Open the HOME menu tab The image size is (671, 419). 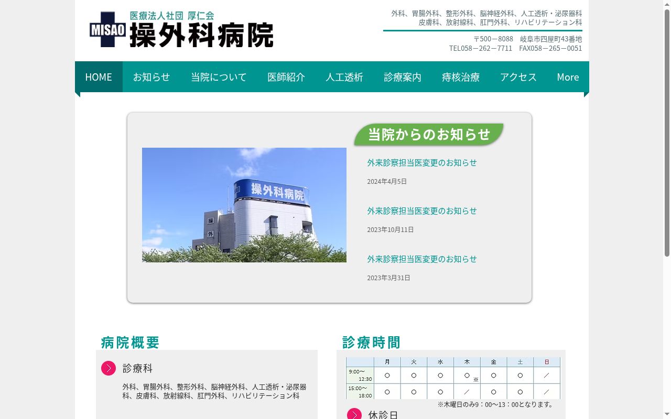click(x=99, y=77)
